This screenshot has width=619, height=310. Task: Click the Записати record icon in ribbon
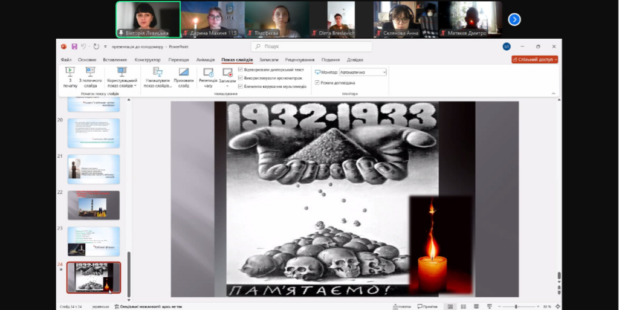227,73
